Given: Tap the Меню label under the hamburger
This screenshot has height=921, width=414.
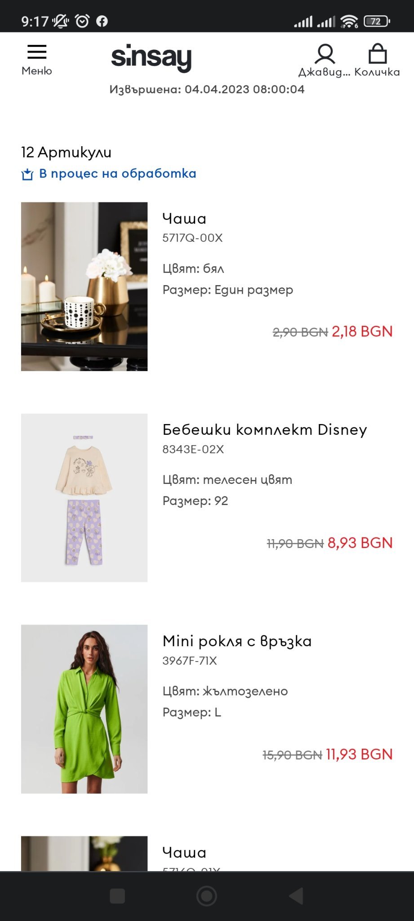Looking at the screenshot, I should [x=37, y=71].
